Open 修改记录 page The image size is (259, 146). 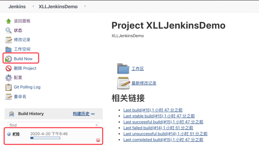tap(22, 40)
